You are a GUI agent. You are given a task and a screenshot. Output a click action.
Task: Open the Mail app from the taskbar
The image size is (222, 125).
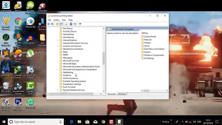tap(95, 122)
